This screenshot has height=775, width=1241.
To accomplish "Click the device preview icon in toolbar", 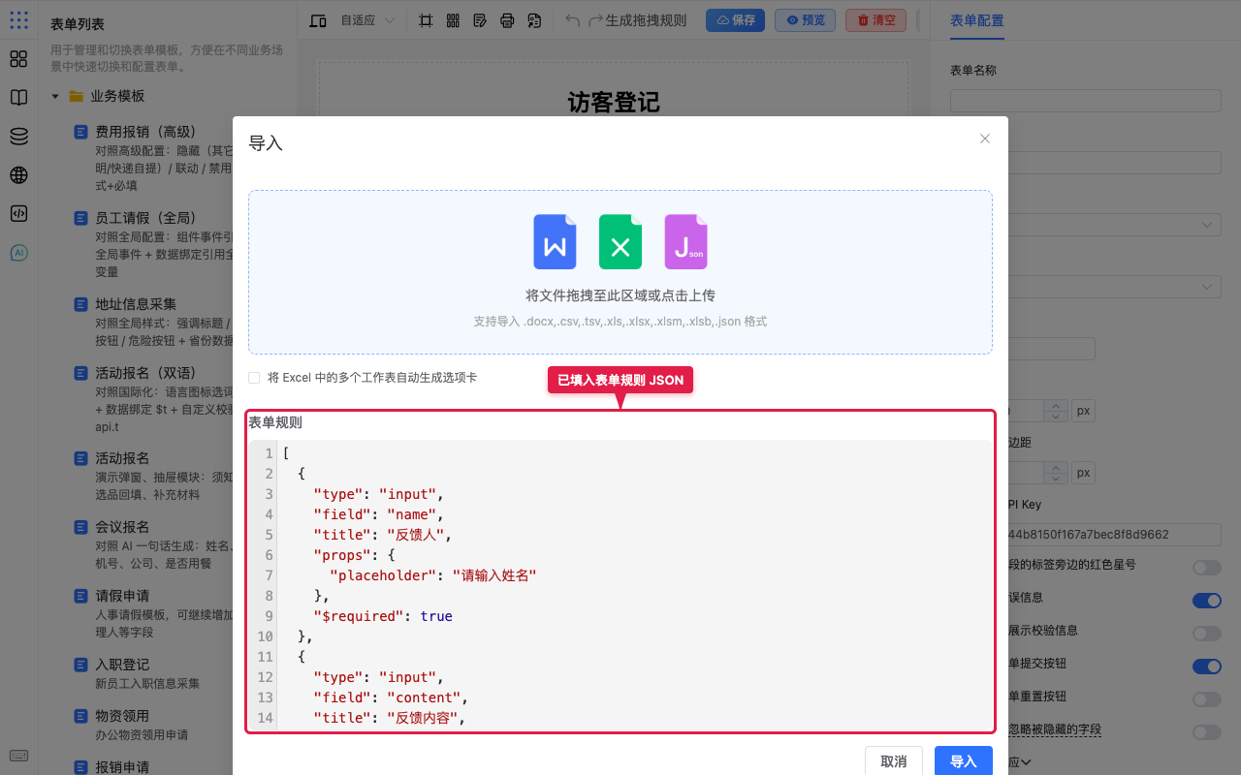I will pos(318,20).
